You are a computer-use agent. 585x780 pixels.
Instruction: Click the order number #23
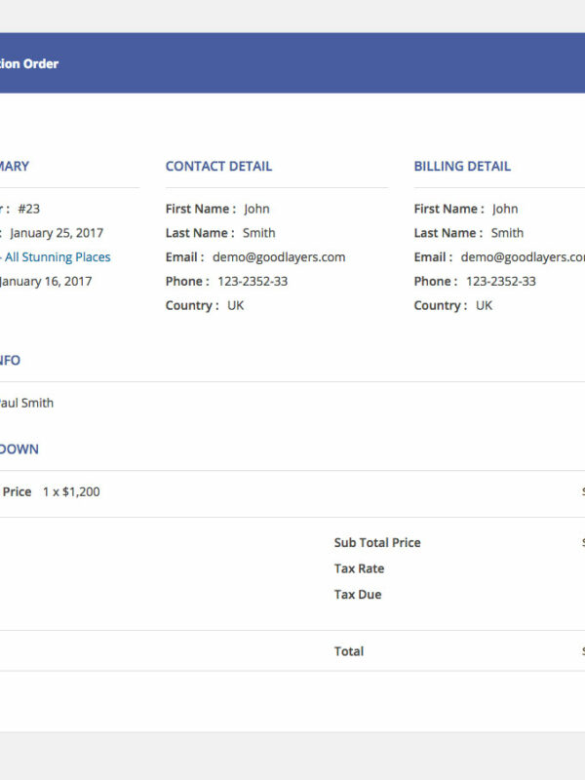[x=28, y=209]
